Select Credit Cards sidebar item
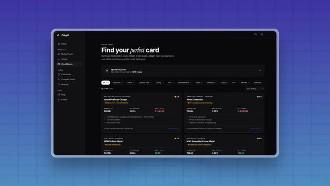This screenshot has width=330, height=186. point(69,64)
